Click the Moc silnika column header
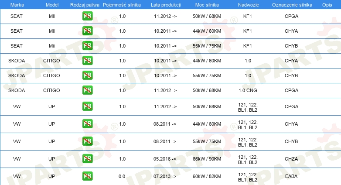This screenshot has height=185, width=341. (x=207, y=5)
